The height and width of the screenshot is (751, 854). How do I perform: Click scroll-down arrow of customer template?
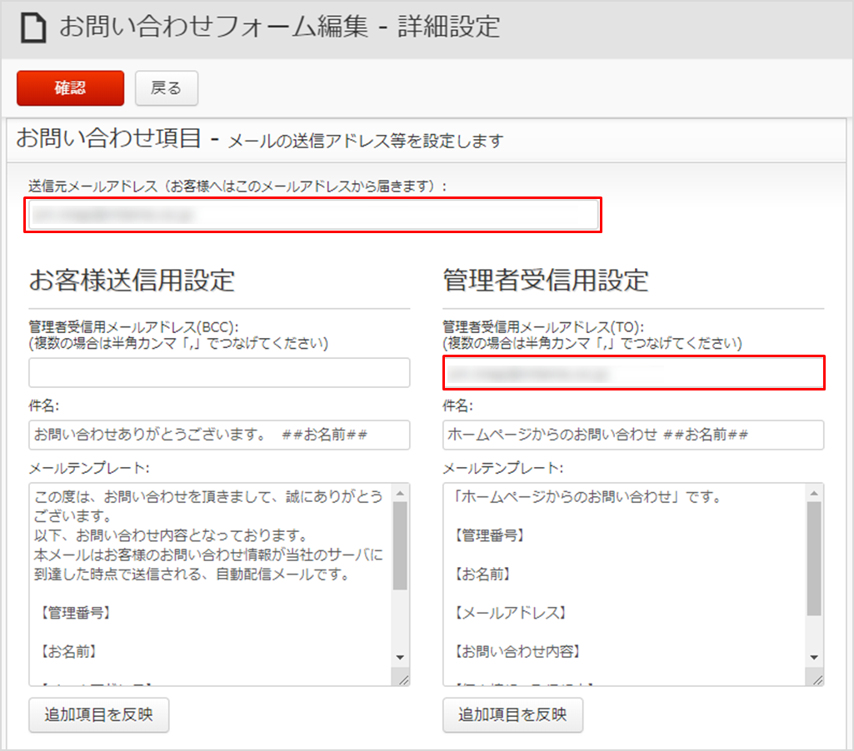click(400, 658)
